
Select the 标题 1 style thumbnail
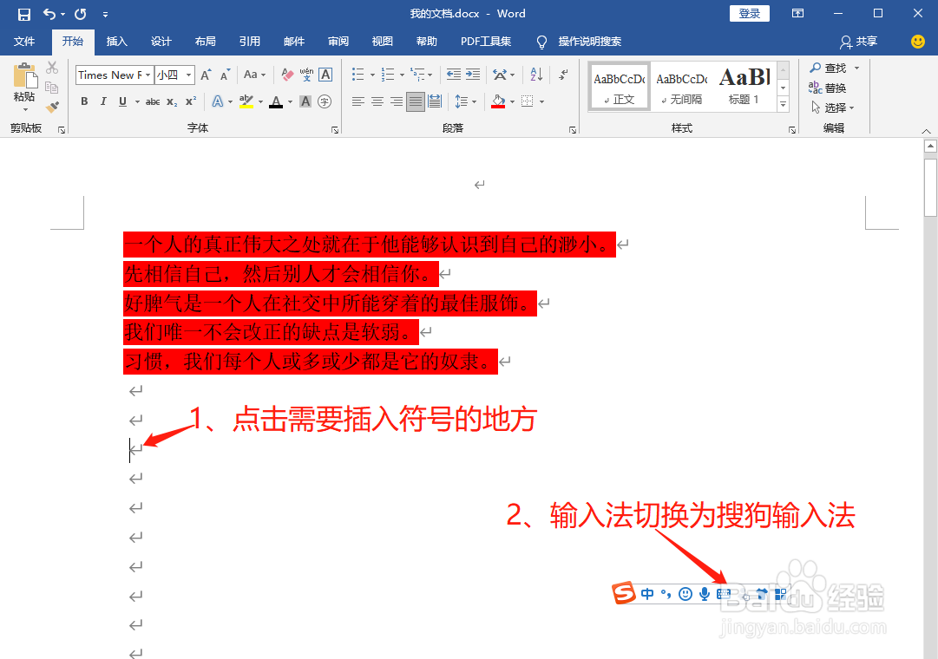point(744,85)
